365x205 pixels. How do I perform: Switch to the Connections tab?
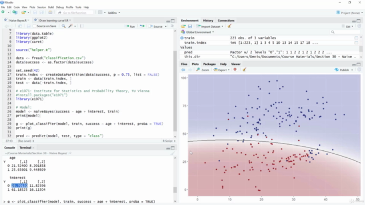226,20
